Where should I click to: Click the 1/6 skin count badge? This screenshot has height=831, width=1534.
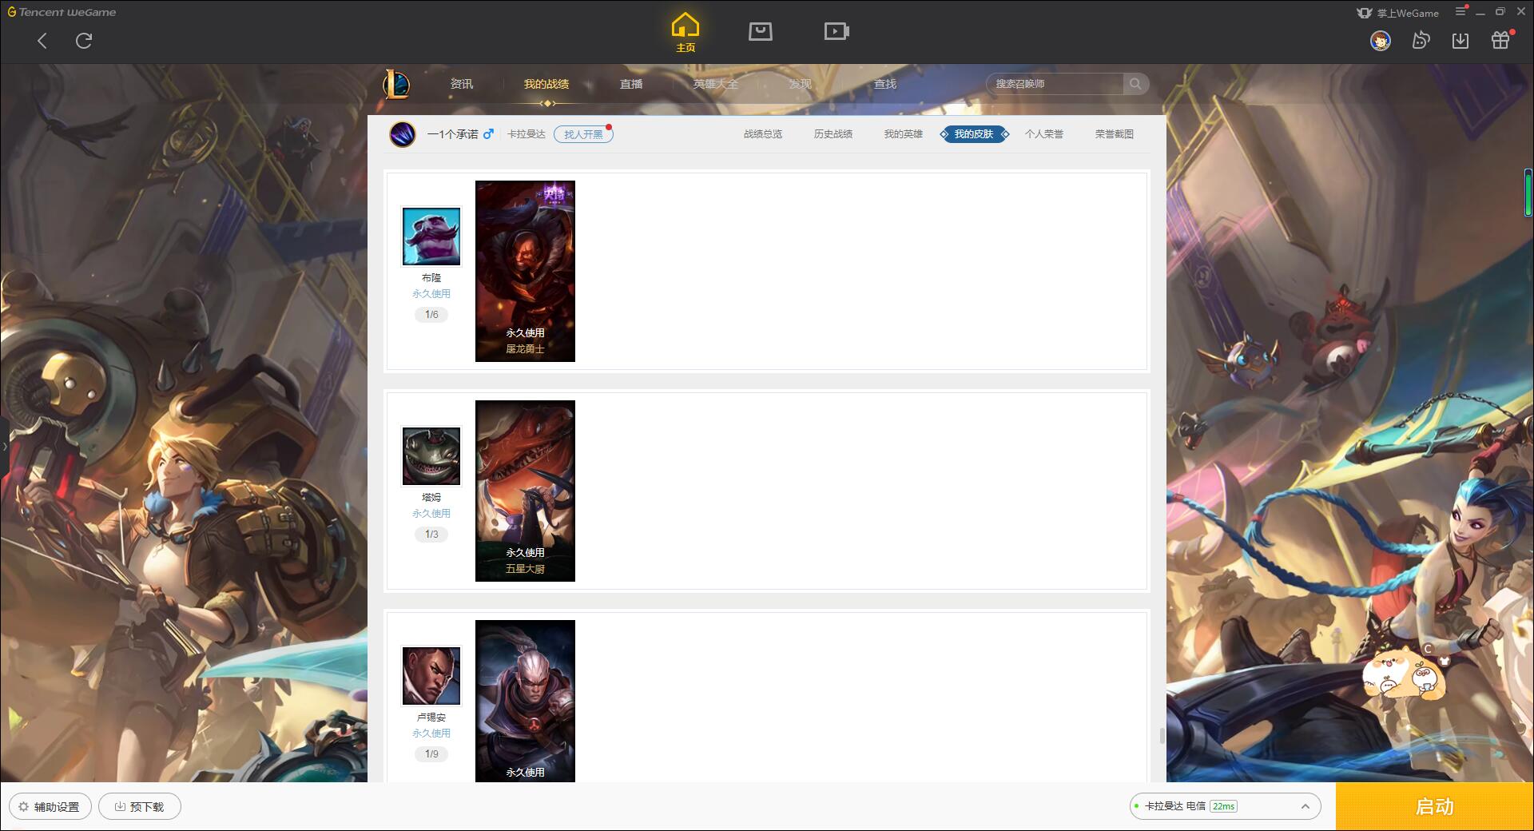tap(431, 315)
